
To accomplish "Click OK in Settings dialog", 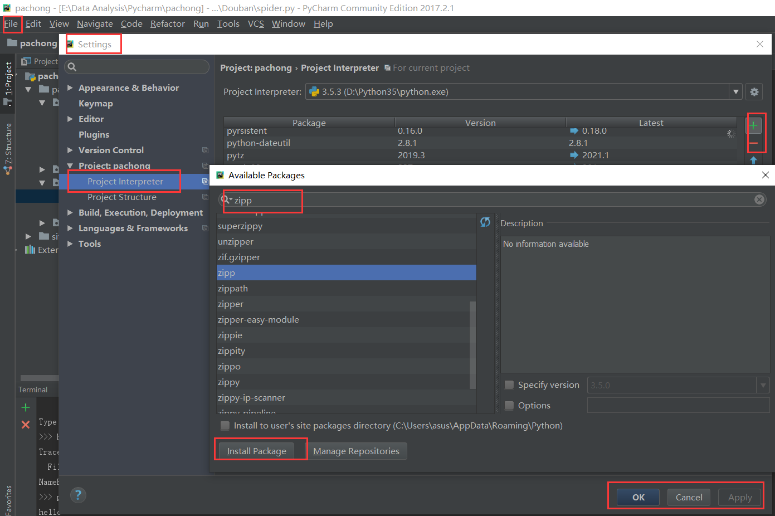I will [x=638, y=498].
